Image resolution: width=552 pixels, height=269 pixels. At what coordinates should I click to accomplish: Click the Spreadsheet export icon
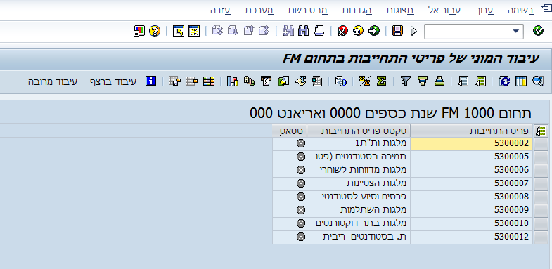[x=316, y=81]
